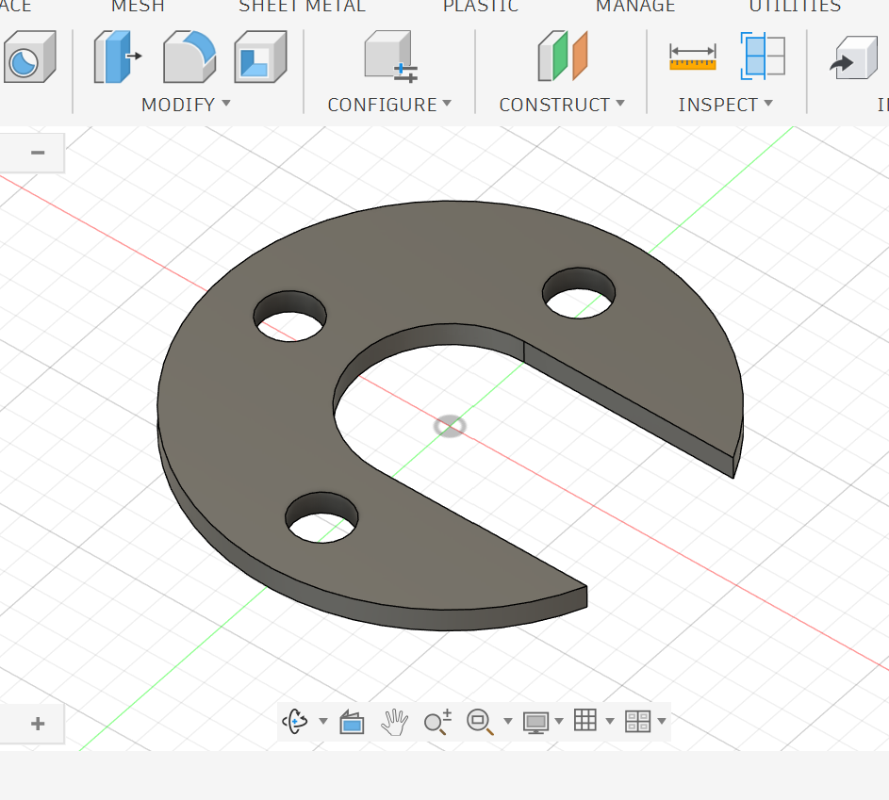This screenshot has width=889, height=800.
Task: Activate the Orbit navigation tool
Action: click(x=295, y=721)
